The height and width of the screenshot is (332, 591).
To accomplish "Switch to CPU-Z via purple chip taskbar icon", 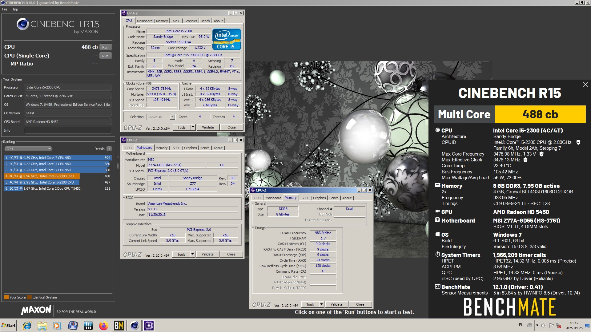I will tap(149, 326).
